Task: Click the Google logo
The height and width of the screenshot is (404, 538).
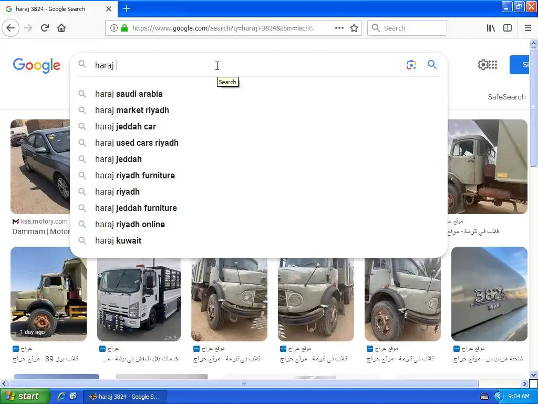Action: tap(37, 65)
